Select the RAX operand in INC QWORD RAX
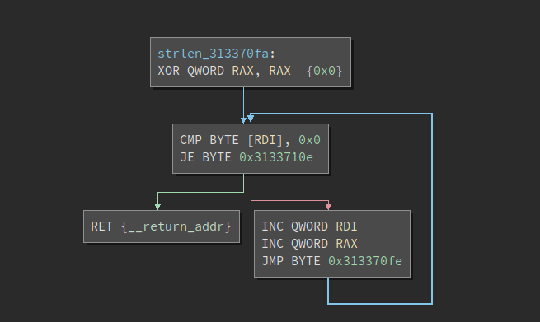Screen dimensions: 540x322 [x=346, y=244]
